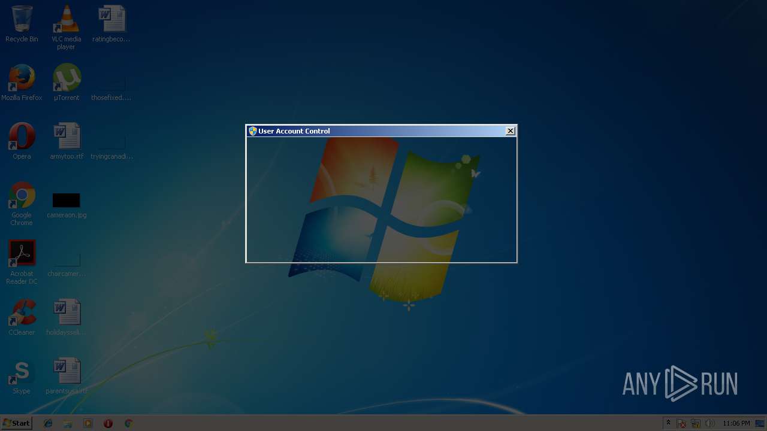Image resolution: width=767 pixels, height=431 pixels.
Task: Open the network tray icon
Action: click(x=696, y=423)
